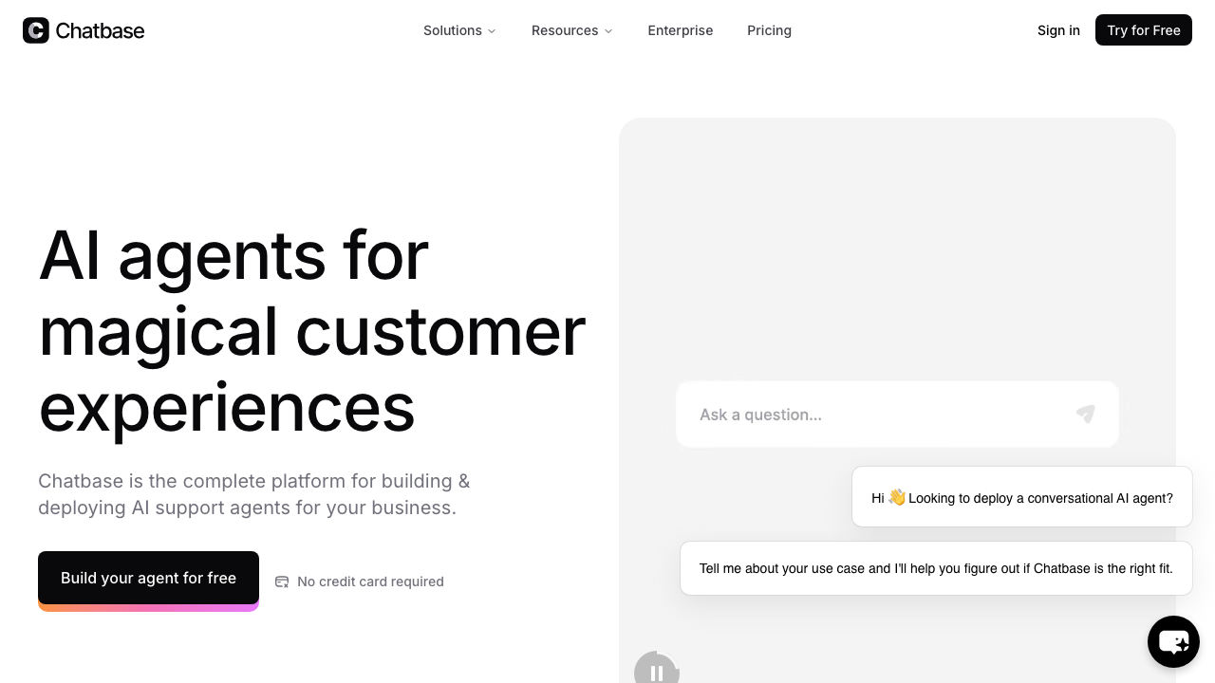1215x683 pixels.
Task: Click the Chatbase logo icon
Action: pyautogui.click(x=35, y=29)
